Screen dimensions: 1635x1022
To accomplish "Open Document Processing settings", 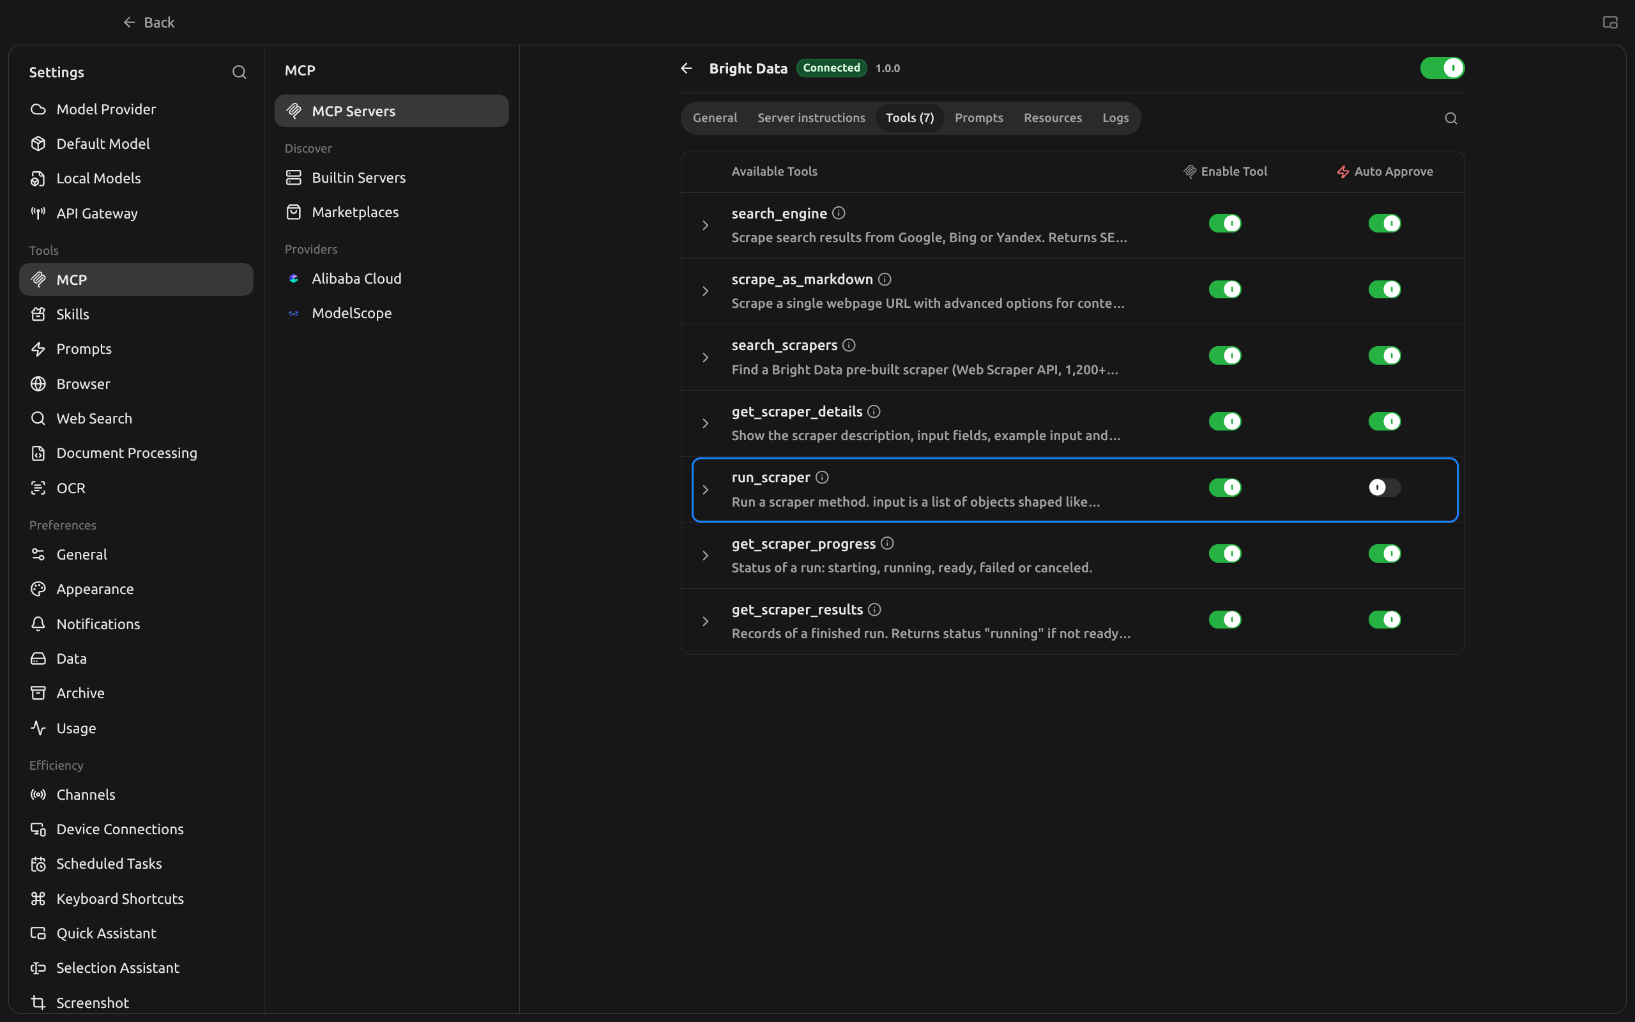I will point(136,453).
